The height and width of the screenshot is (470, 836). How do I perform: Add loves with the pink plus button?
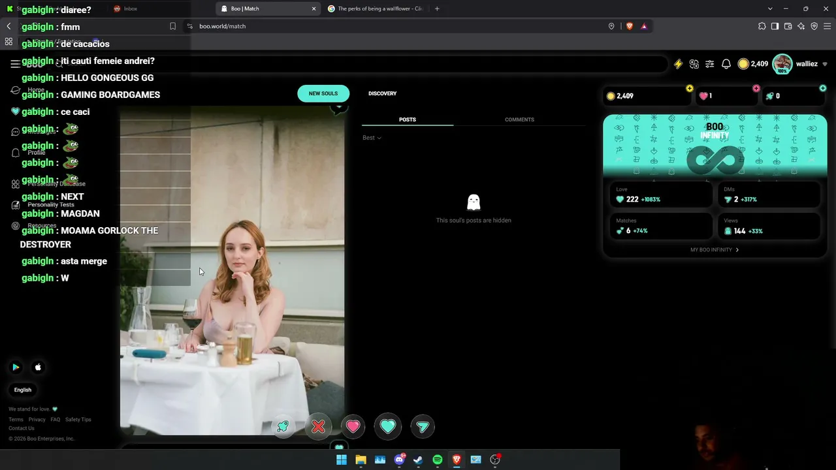(x=756, y=88)
